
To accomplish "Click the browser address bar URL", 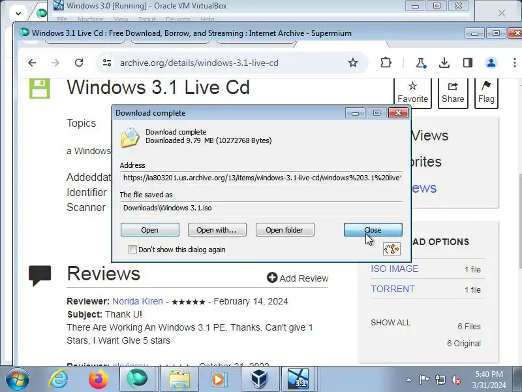I will (199, 63).
